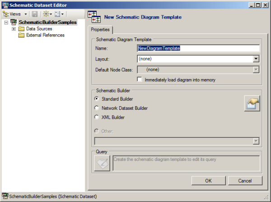Choose the XML Builder radio button
The width and height of the screenshot is (271, 202).
coord(96,117)
